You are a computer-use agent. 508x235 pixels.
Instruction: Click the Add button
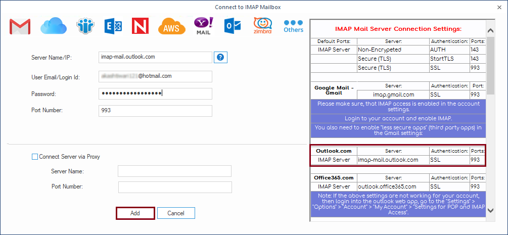point(135,213)
